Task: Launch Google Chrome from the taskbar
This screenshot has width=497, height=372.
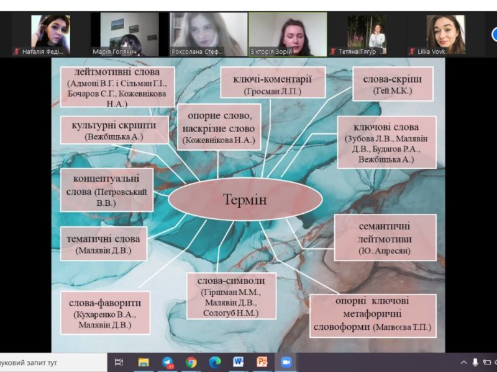Action: [191, 362]
